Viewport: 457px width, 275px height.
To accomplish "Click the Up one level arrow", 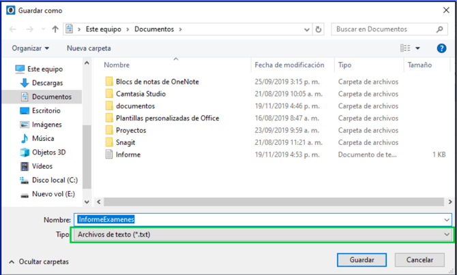I will point(54,30).
